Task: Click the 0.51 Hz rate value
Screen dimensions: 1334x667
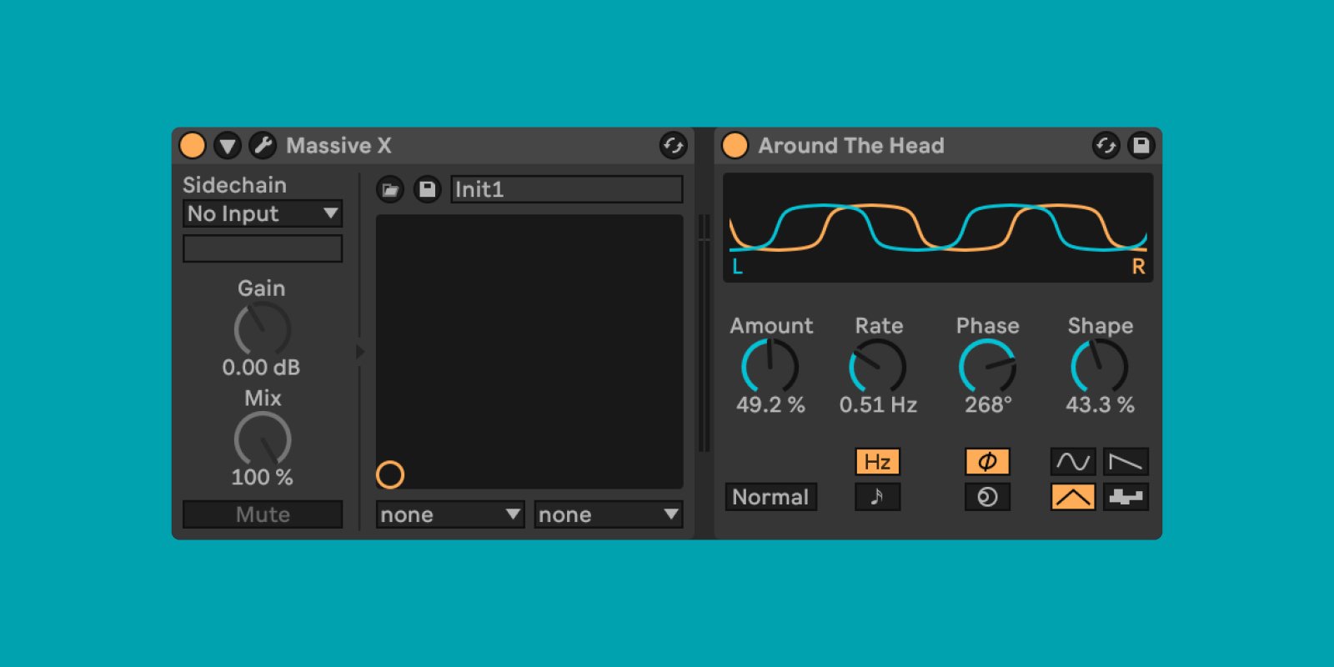Action: tap(878, 405)
